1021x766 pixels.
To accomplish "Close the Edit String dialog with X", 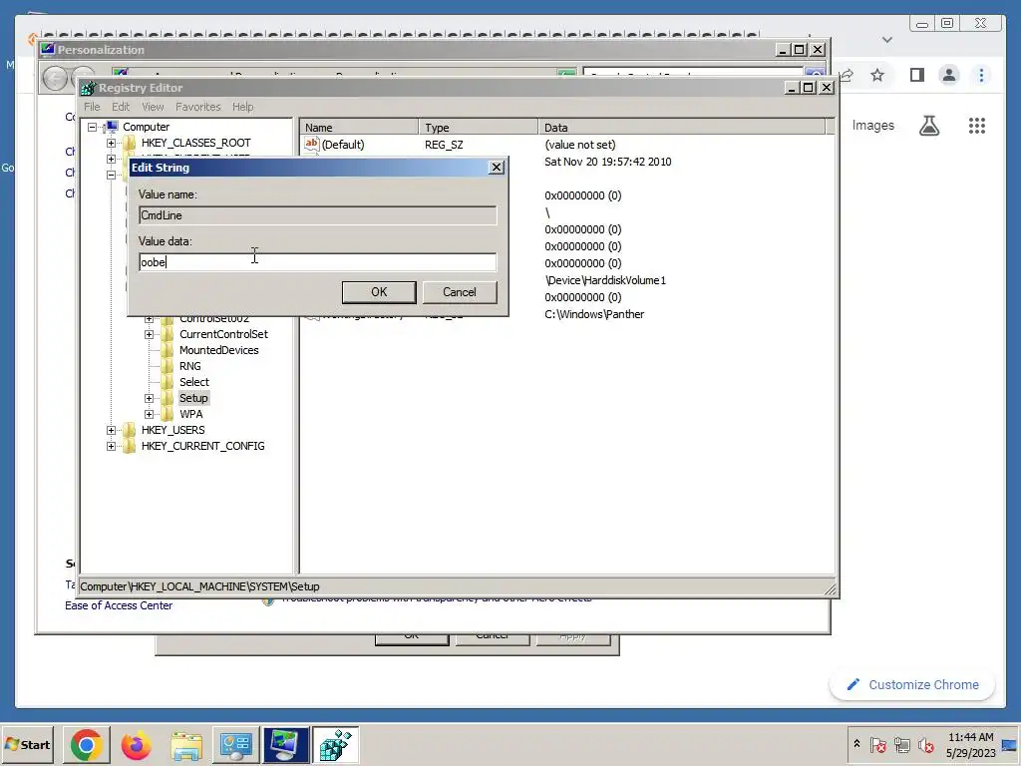I will tap(497, 168).
